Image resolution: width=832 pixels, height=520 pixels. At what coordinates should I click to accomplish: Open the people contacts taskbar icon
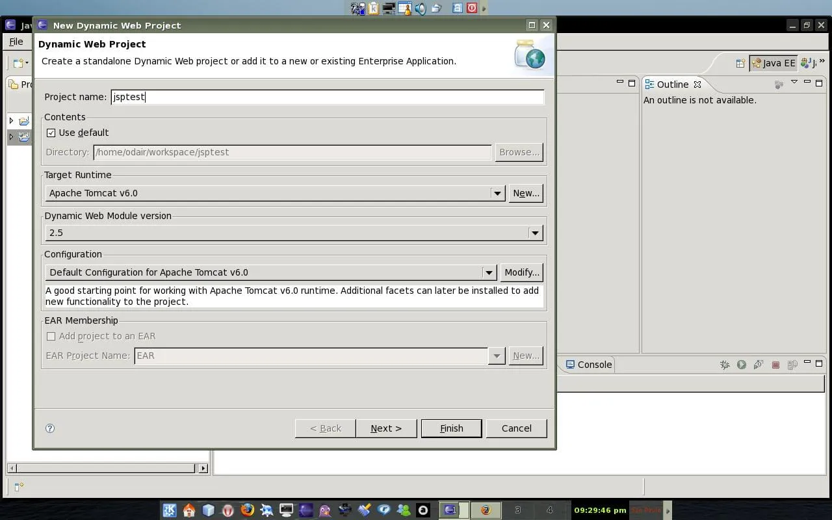(404, 510)
